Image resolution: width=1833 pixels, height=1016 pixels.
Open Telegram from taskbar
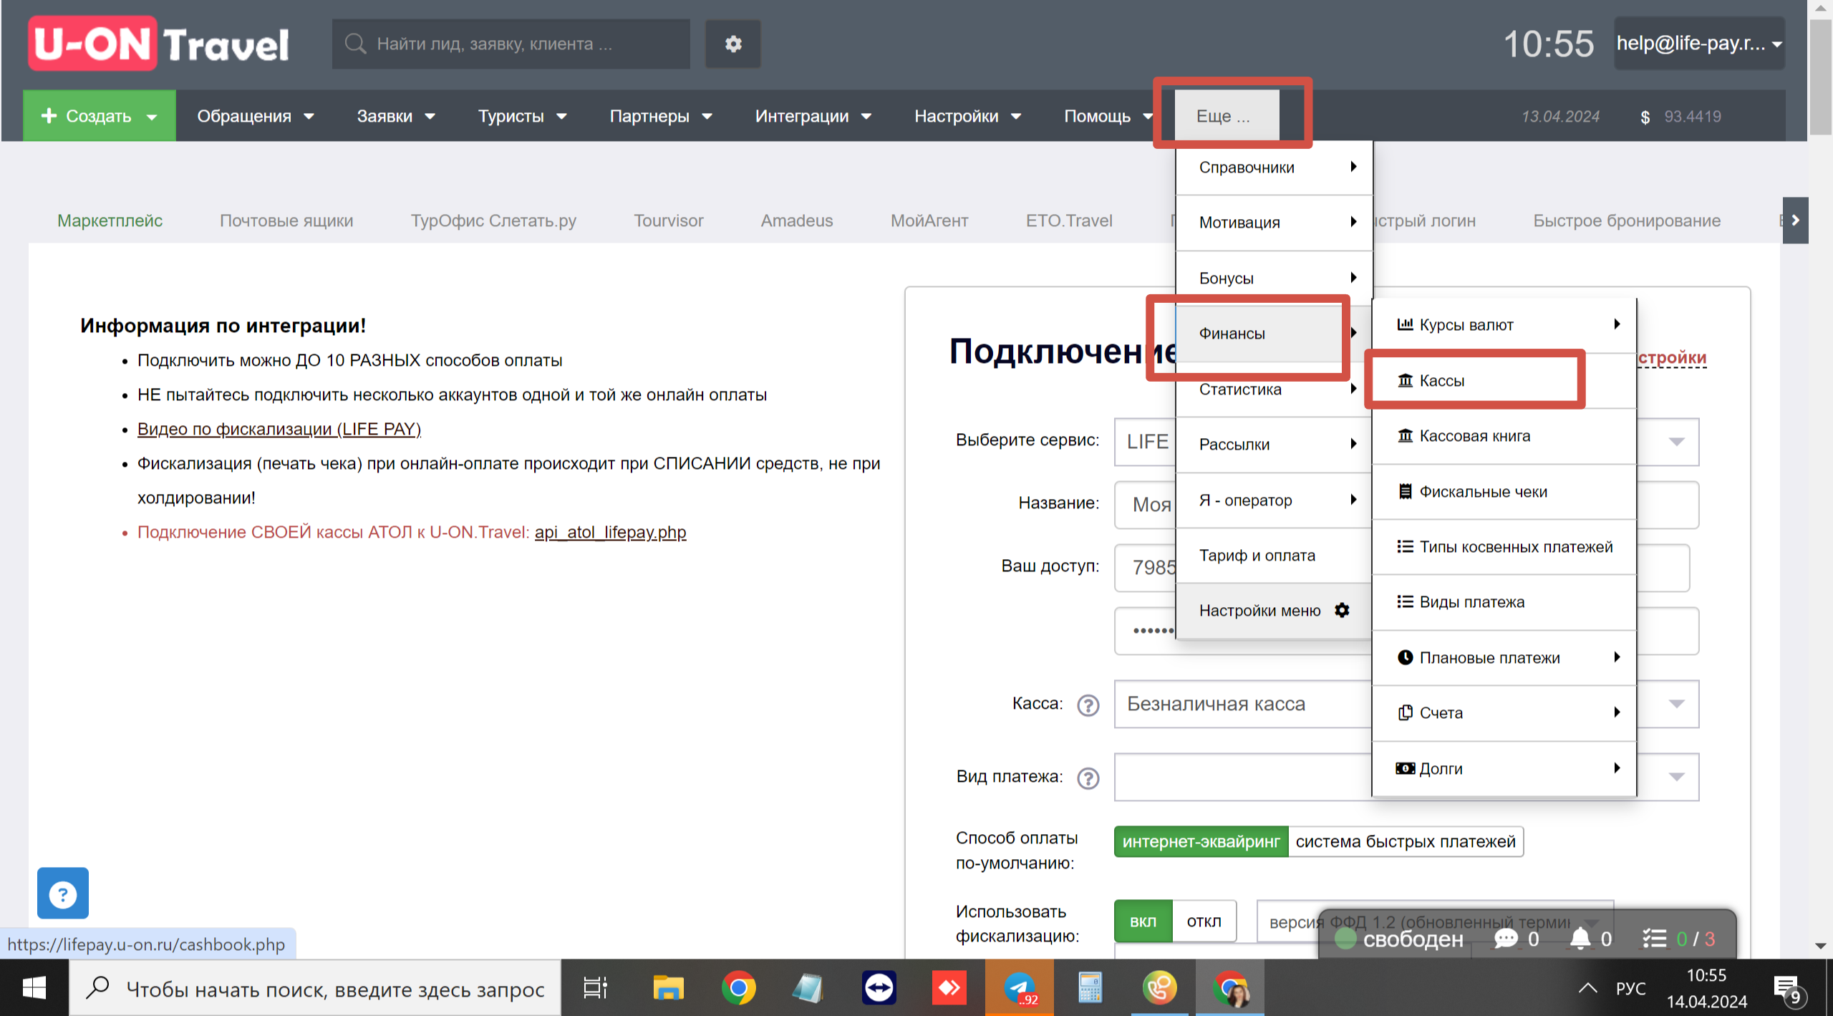(x=1019, y=989)
